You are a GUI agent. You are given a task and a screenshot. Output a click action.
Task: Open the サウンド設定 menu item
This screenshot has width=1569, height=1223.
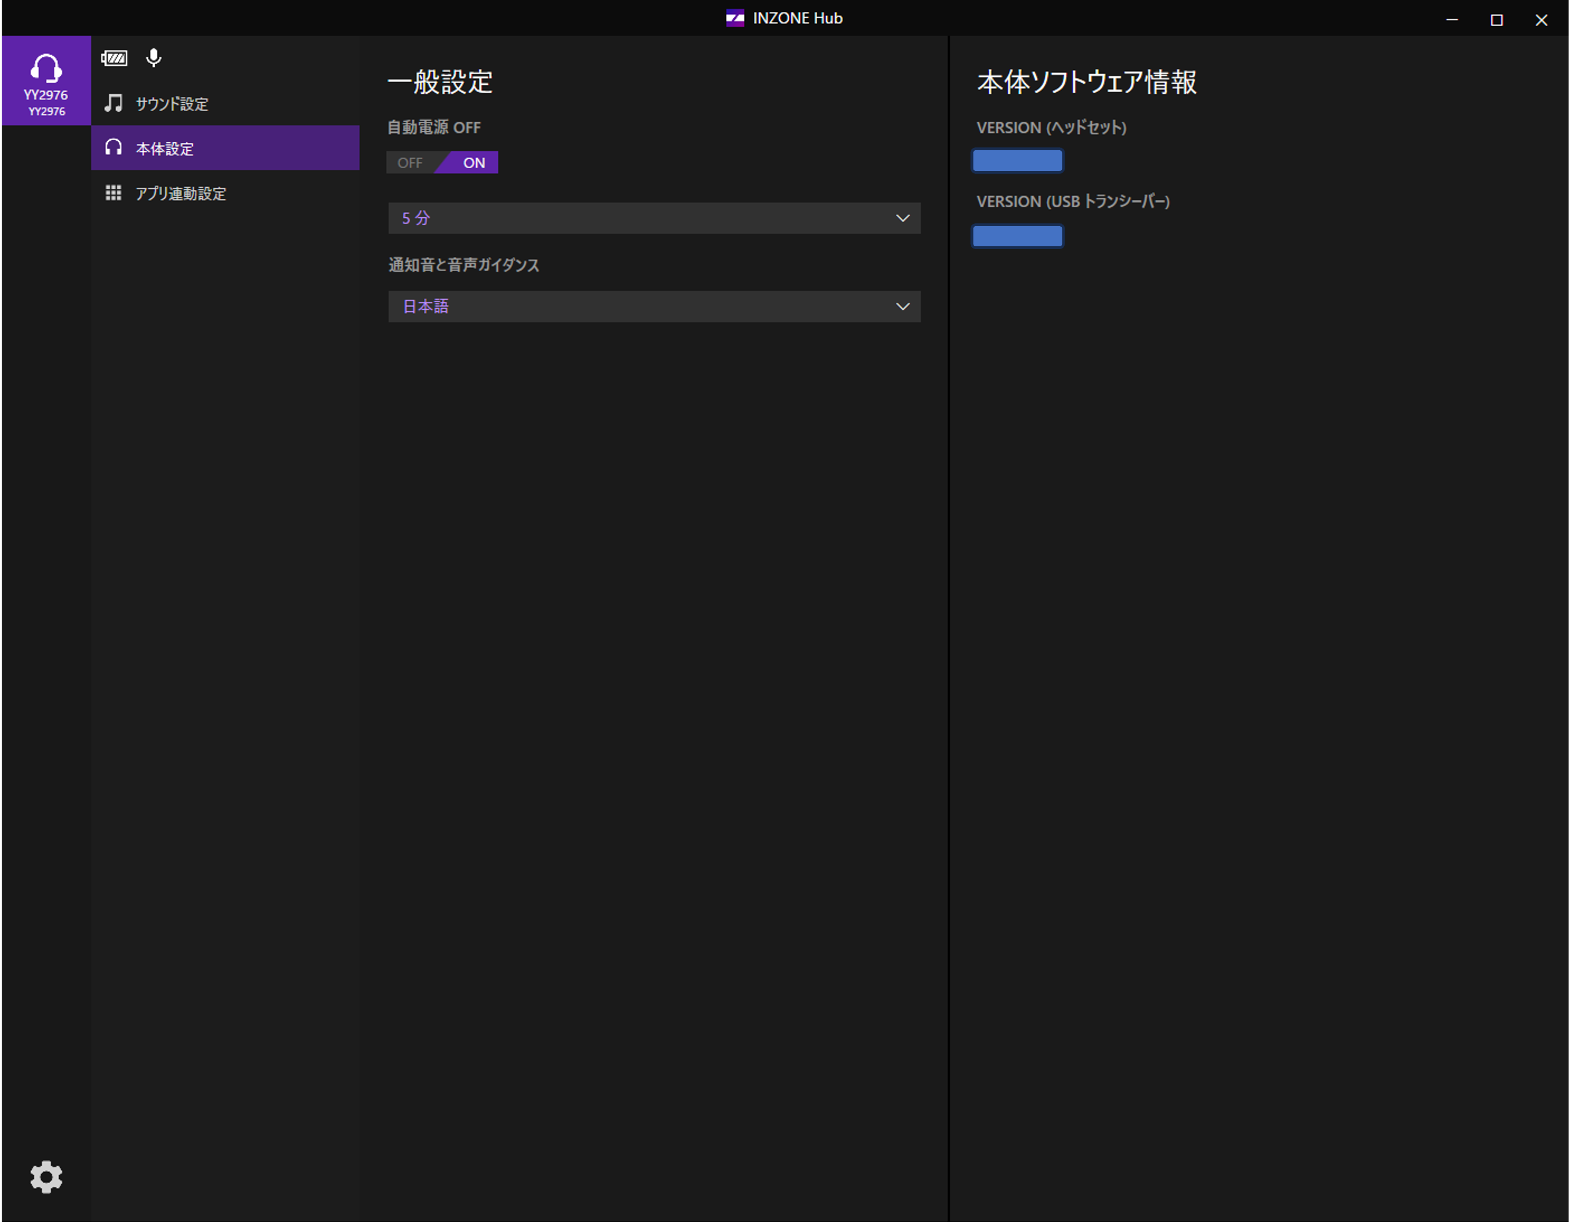173,104
